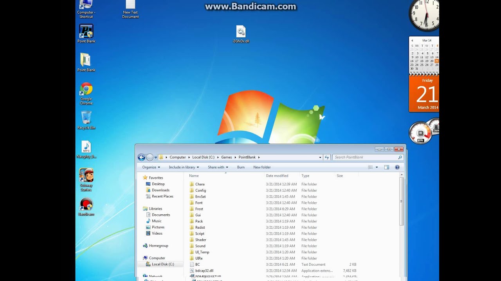The width and height of the screenshot is (501, 281).
Task: Open the Point Blank folder desktop icon
Action: (86, 62)
